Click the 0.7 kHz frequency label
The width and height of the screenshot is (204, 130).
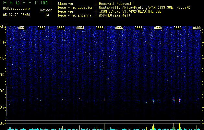tap(3, 107)
